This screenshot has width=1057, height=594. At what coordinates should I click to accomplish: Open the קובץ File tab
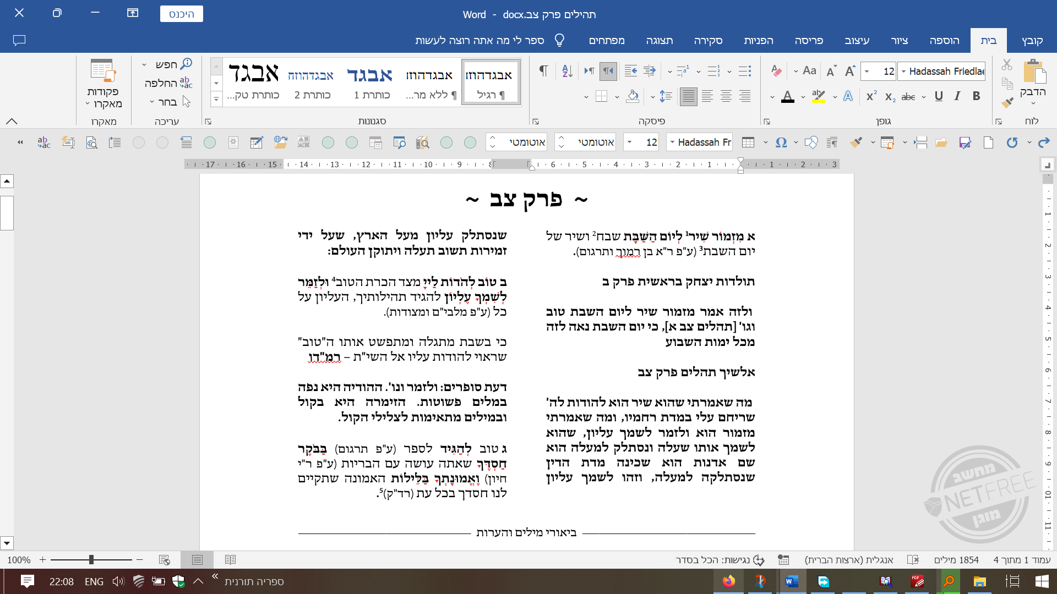1032,40
